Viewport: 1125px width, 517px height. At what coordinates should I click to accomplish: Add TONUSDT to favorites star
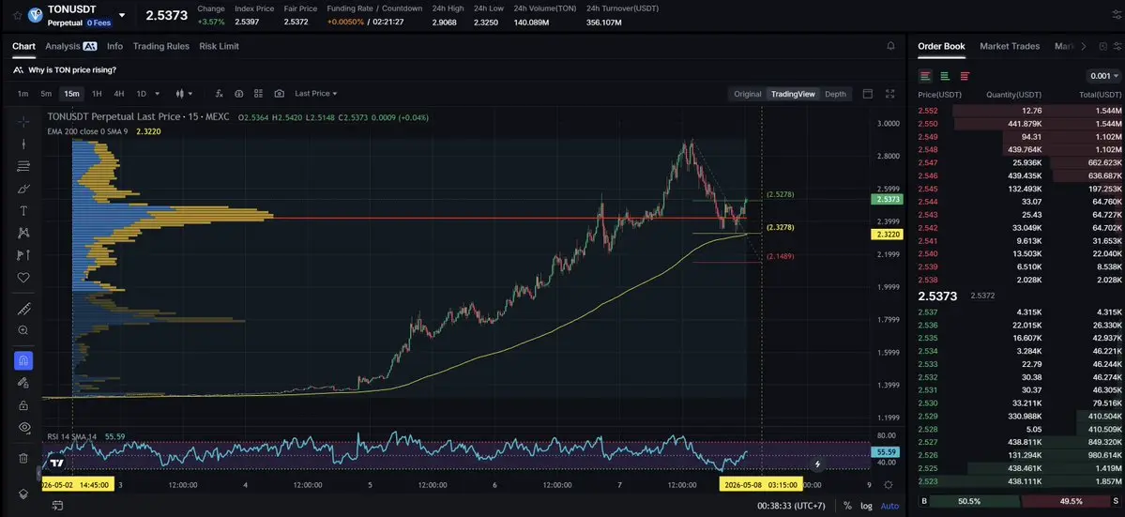pyautogui.click(x=17, y=15)
